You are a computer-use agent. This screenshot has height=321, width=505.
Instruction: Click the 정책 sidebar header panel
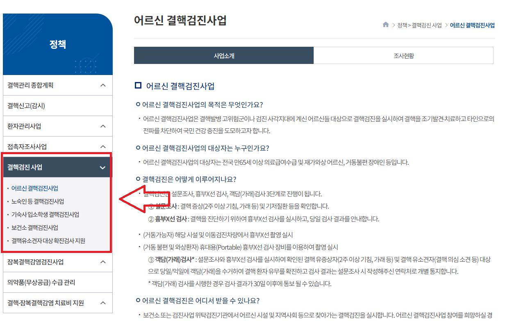57,44
